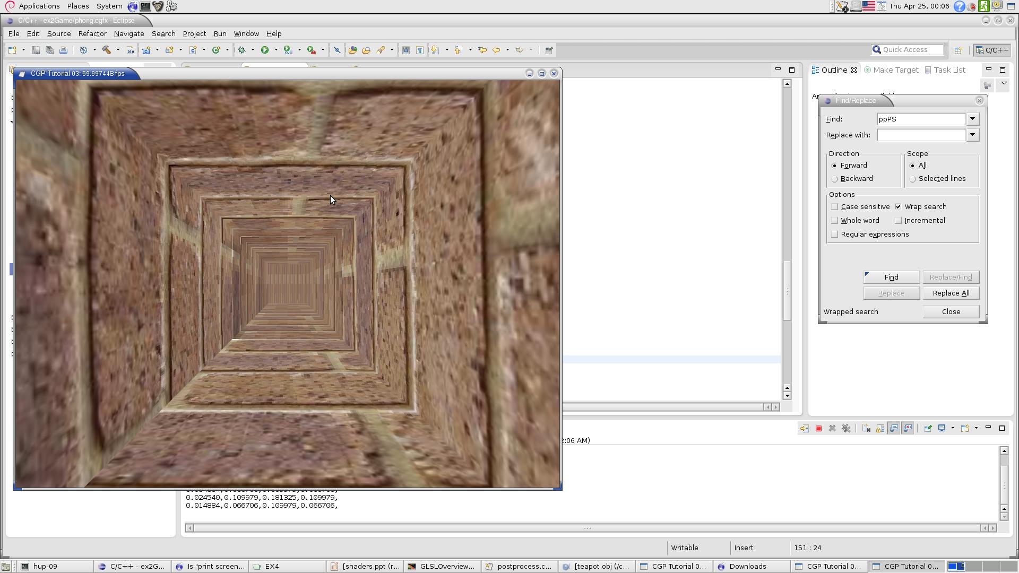Click the Pin Console icon

tap(928, 429)
